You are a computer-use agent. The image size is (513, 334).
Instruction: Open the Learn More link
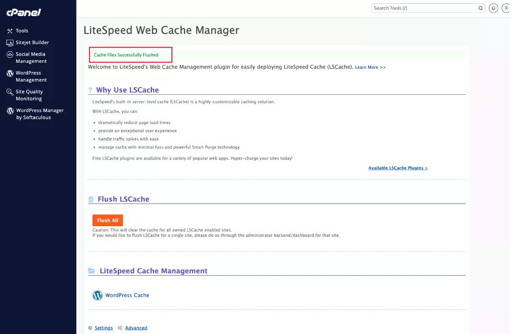pos(370,67)
